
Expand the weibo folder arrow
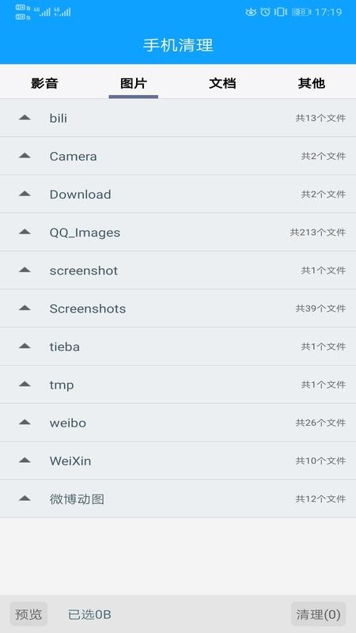pyautogui.click(x=25, y=423)
